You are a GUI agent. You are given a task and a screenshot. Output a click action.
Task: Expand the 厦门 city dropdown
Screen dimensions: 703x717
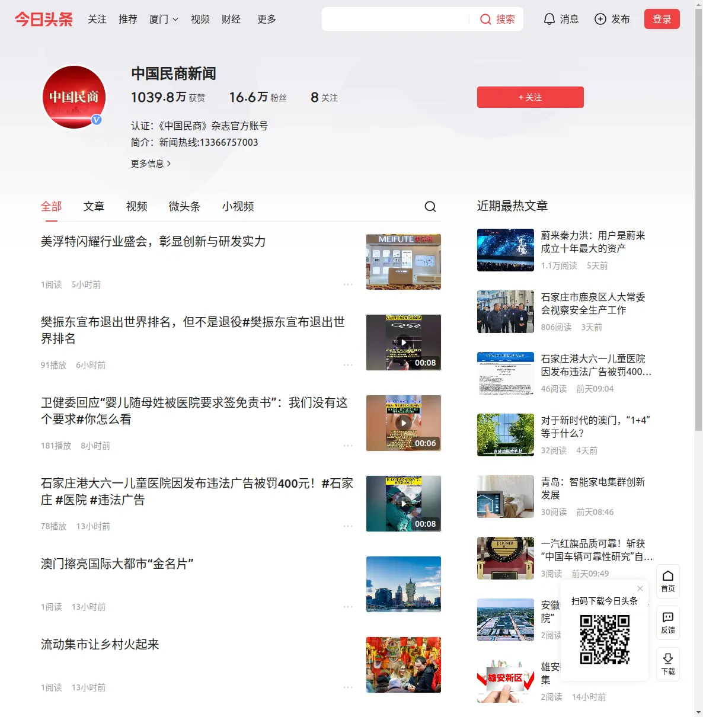pos(164,19)
